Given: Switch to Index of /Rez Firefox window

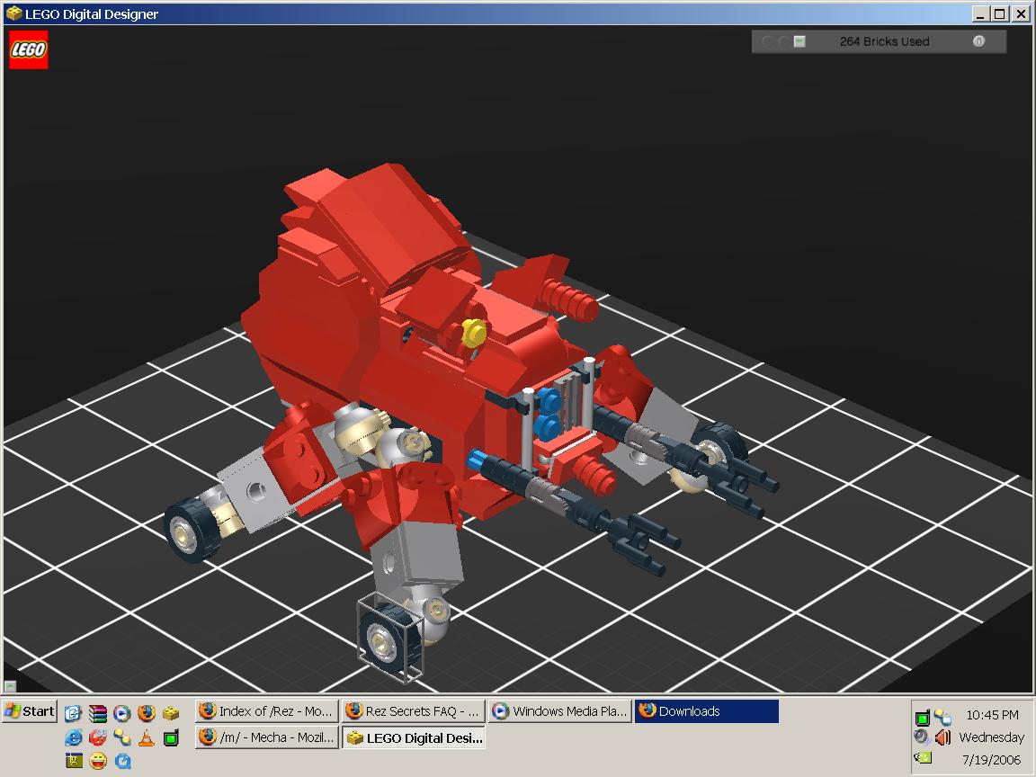Looking at the screenshot, I should click(x=267, y=711).
